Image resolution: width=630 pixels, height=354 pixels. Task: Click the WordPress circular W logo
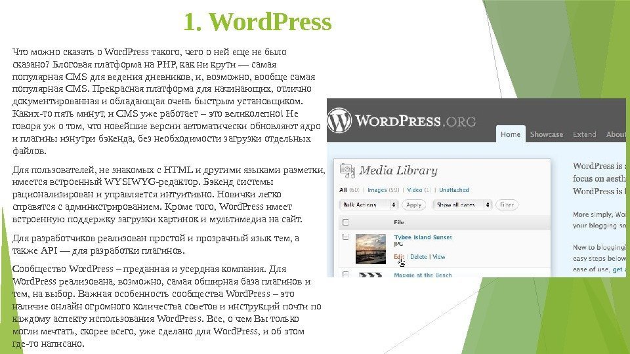(339, 121)
